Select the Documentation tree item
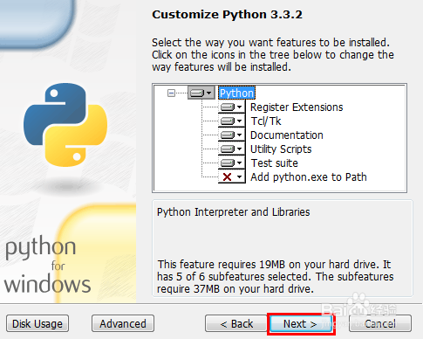The height and width of the screenshot is (339, 423). (x=287, y=135)
